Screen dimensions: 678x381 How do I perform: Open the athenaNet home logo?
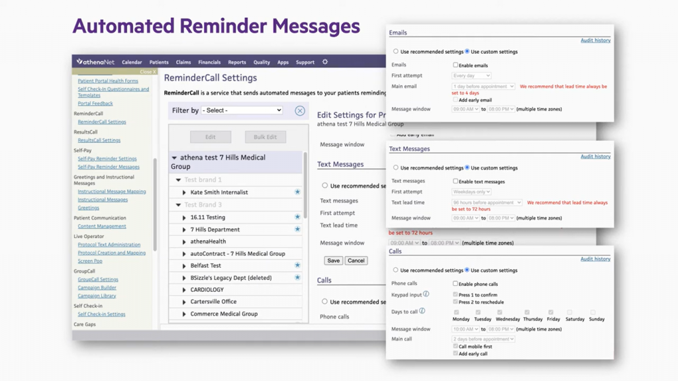pyautogui.click(x=95, y=62)
